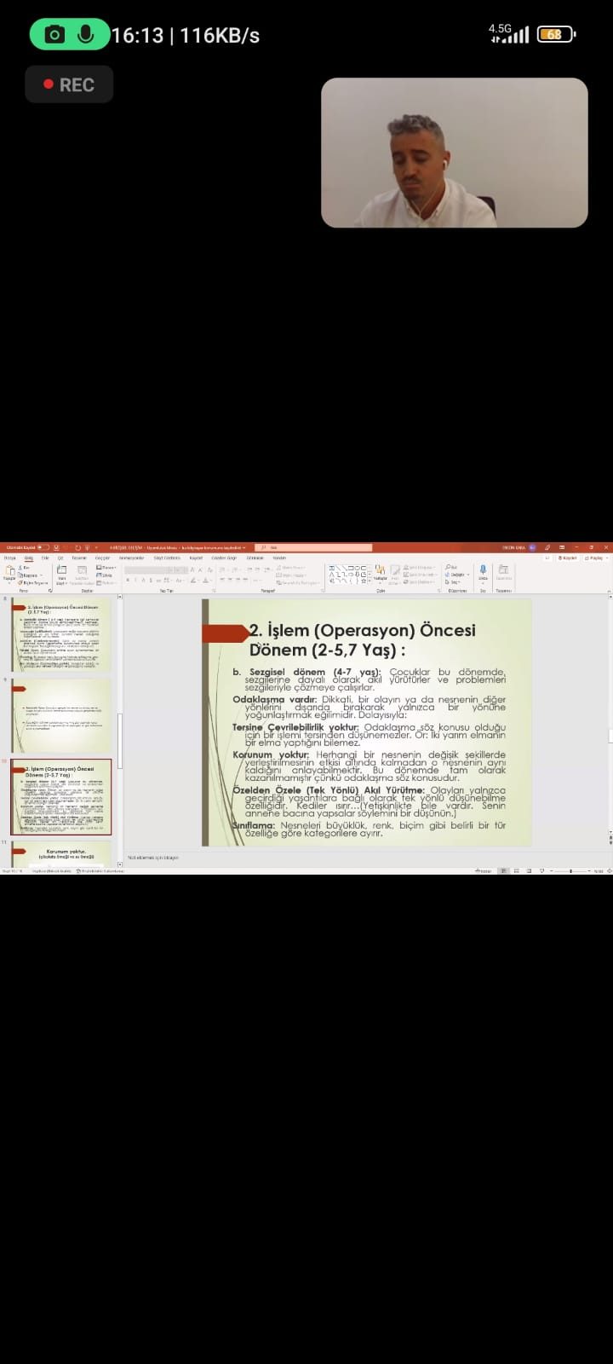This screenshot has height=1364, width=613.
Task: Open the Slayt Gösterisi ribbon tab
Action: point(167,558)
